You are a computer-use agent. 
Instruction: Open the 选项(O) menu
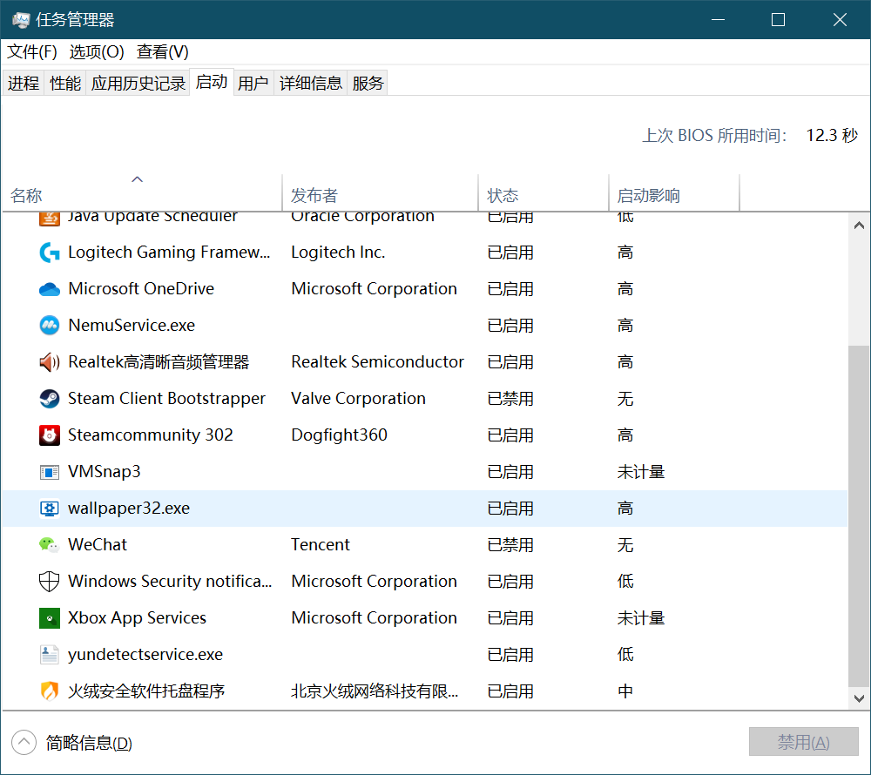[97, 52]
